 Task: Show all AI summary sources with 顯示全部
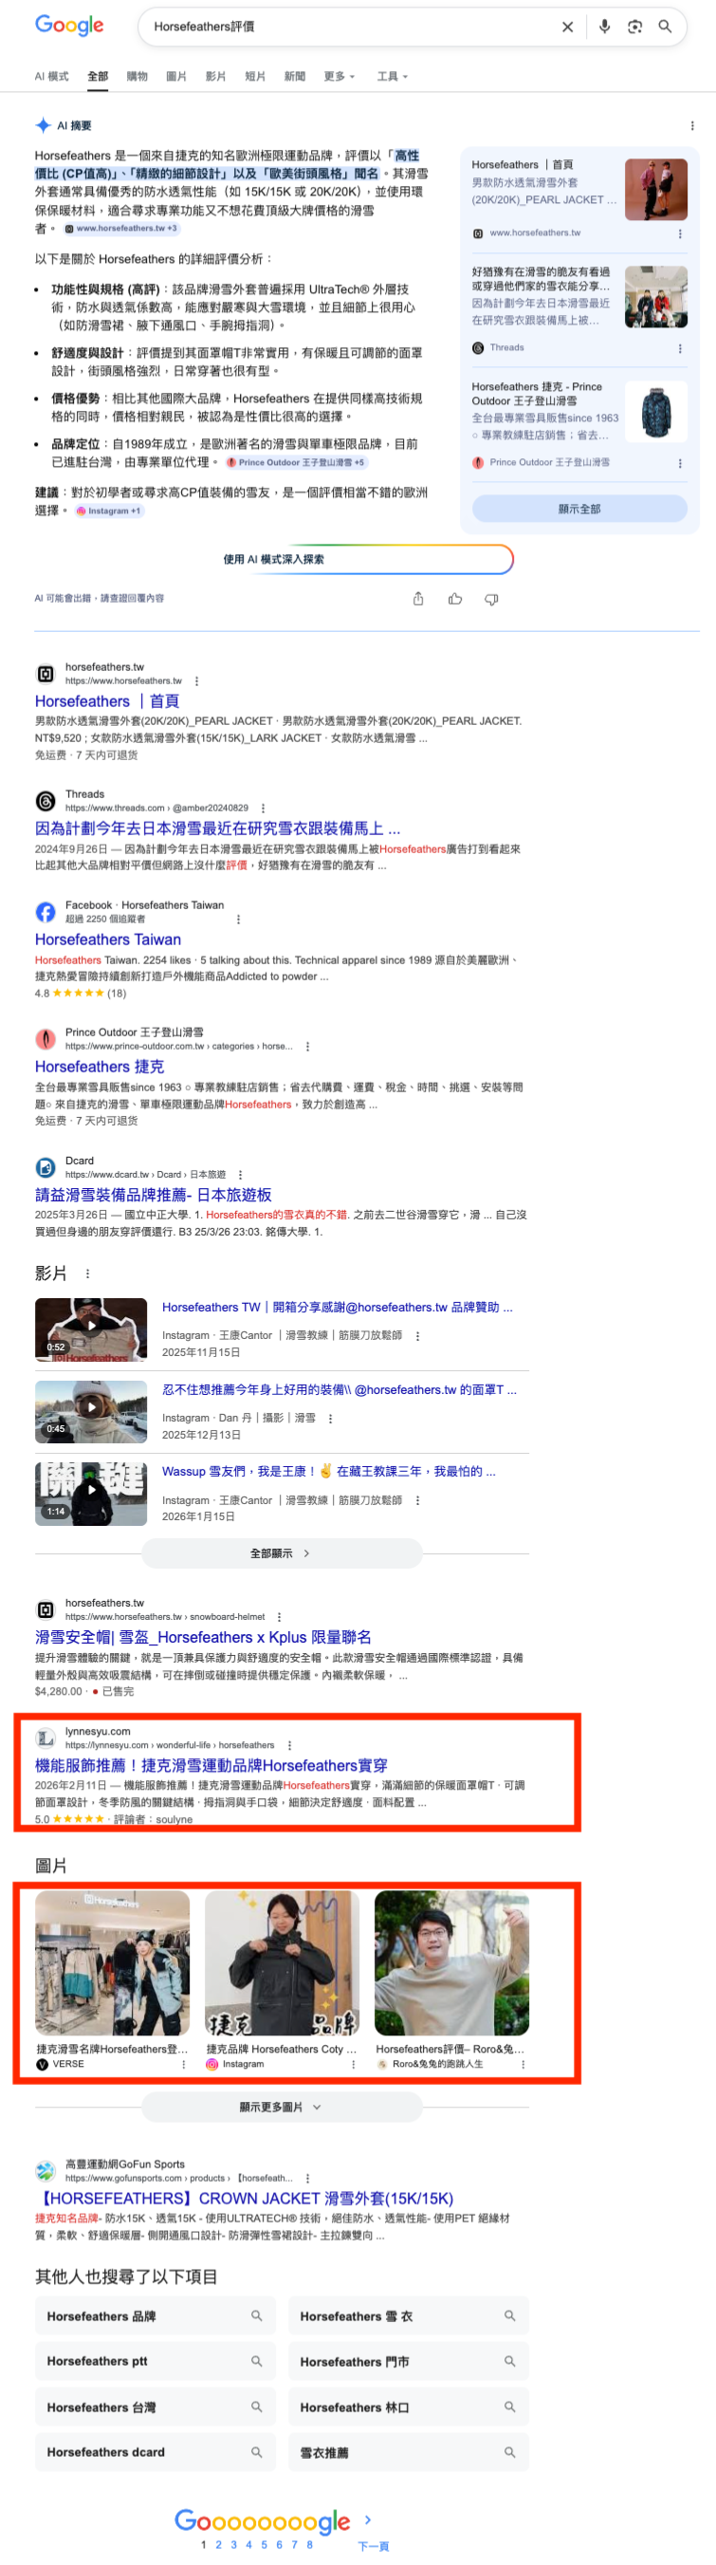(578, 509)
